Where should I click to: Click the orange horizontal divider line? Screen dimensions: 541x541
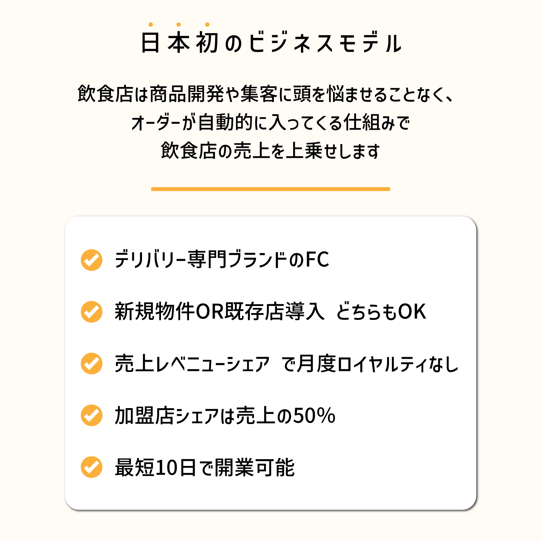270,189
